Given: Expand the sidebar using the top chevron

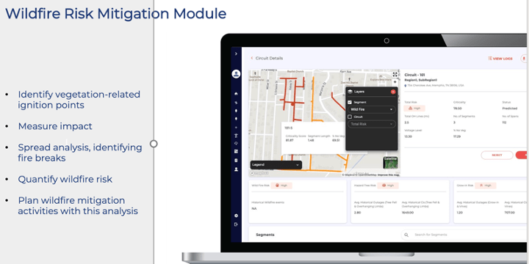Looking at the screenshot, I should point(236,54).
